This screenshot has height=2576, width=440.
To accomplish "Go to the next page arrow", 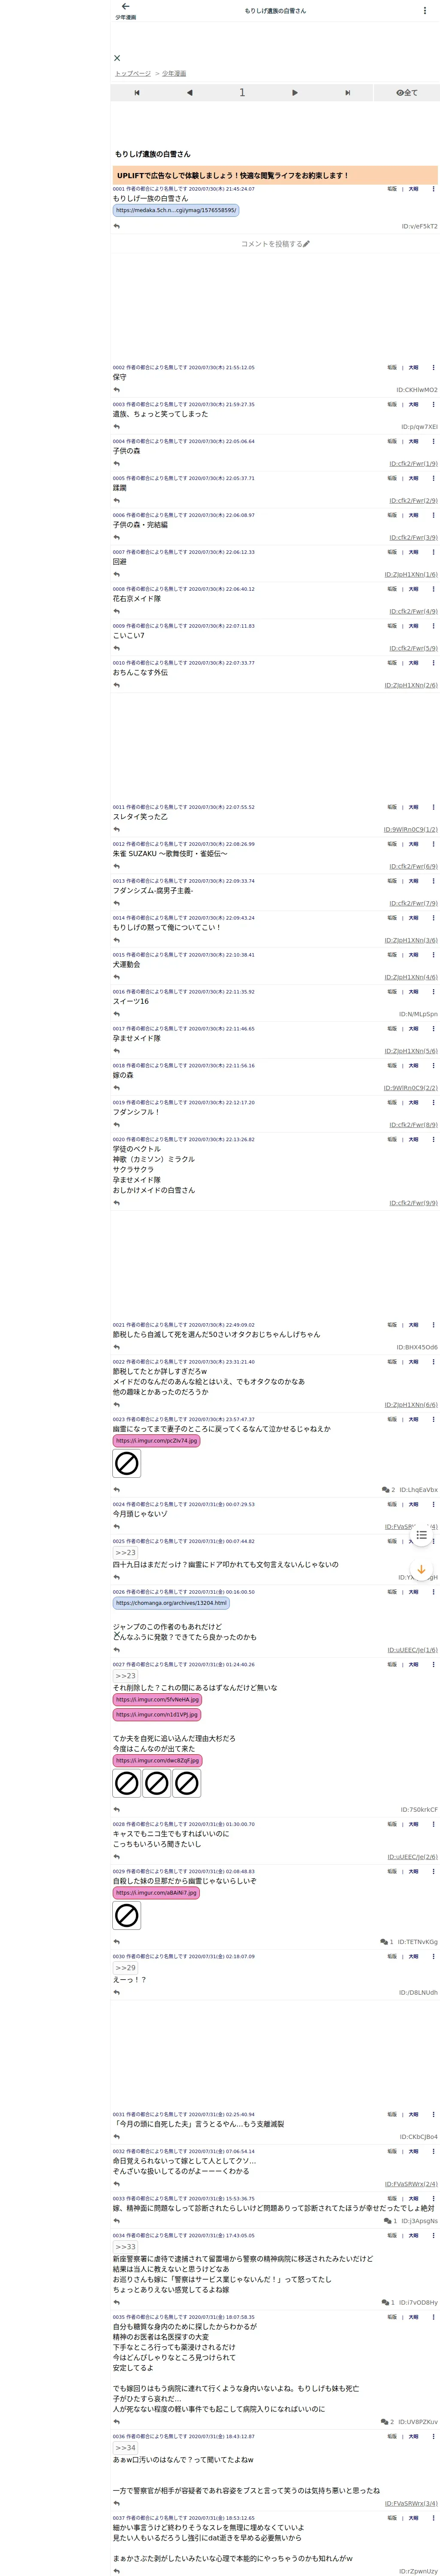I will 295,93.
